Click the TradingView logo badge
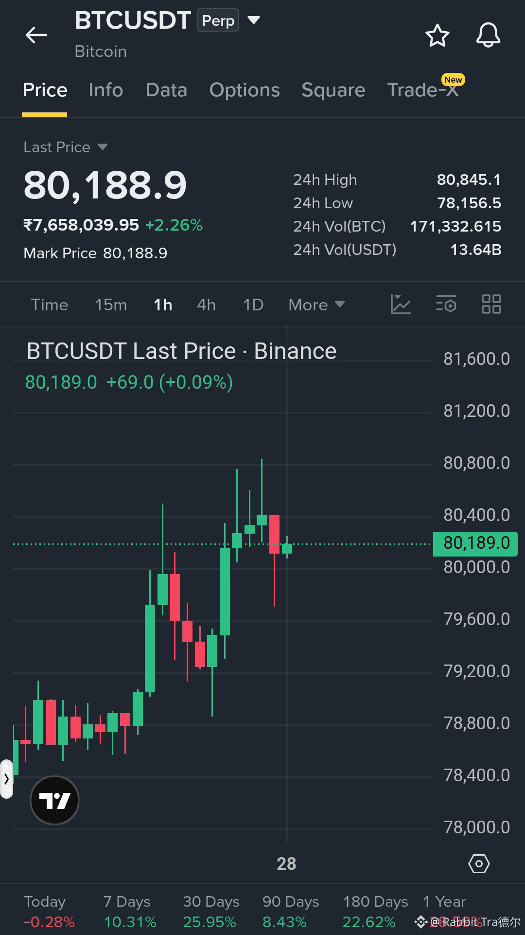The image size is (525, 935). tap(54, 800)
